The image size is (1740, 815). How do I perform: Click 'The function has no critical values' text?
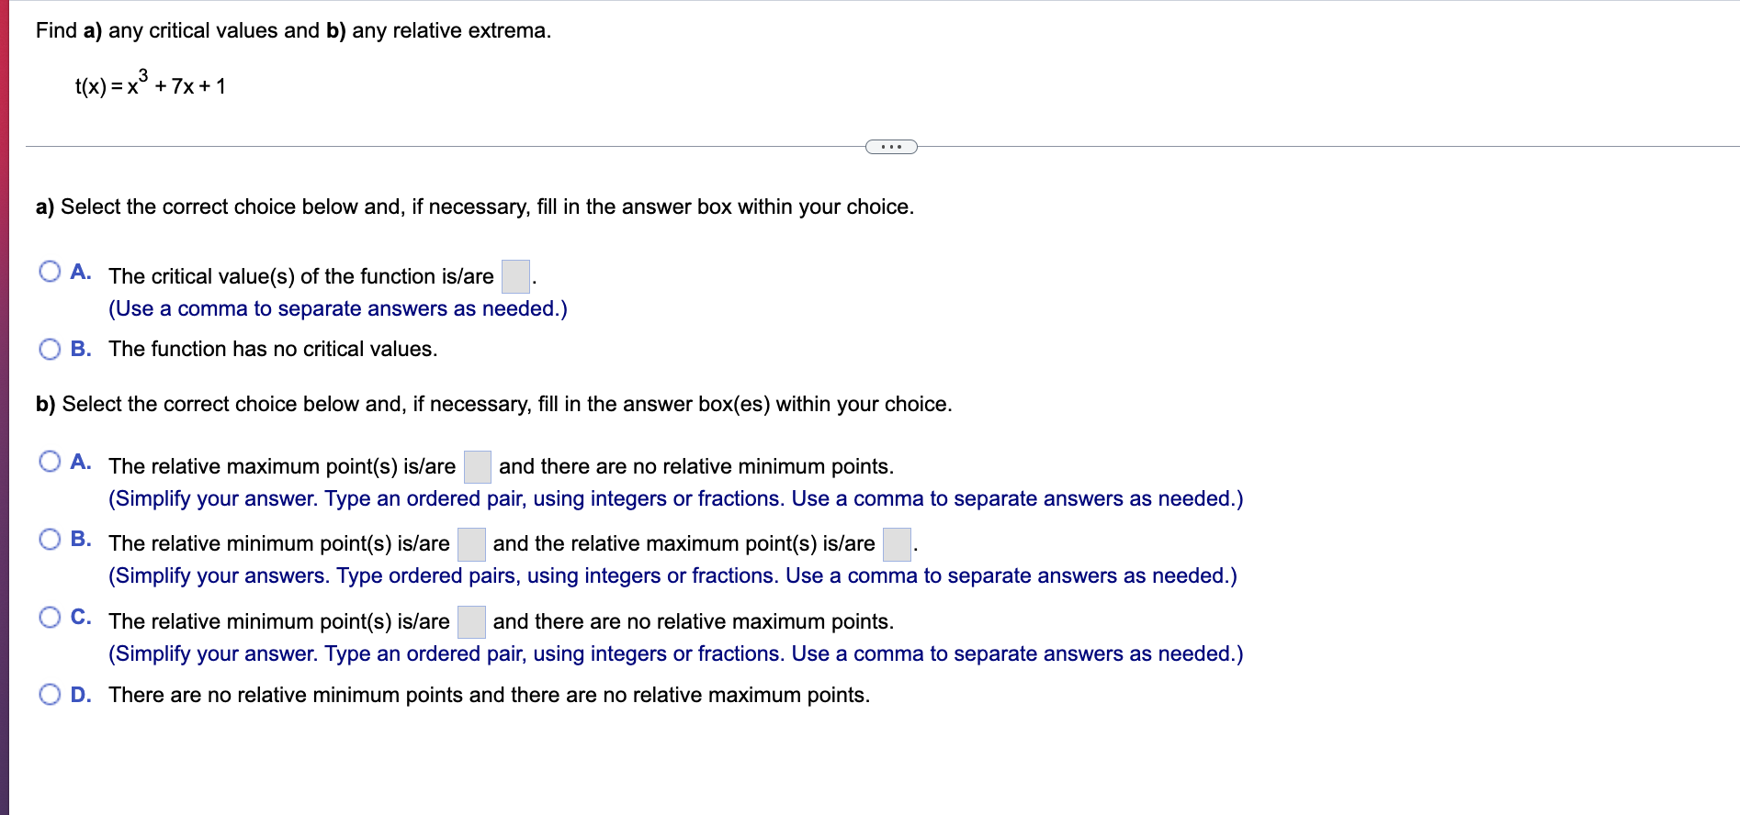273,349
